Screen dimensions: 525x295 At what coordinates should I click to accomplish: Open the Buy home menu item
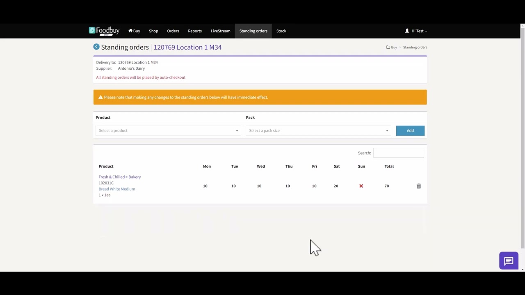134,31
